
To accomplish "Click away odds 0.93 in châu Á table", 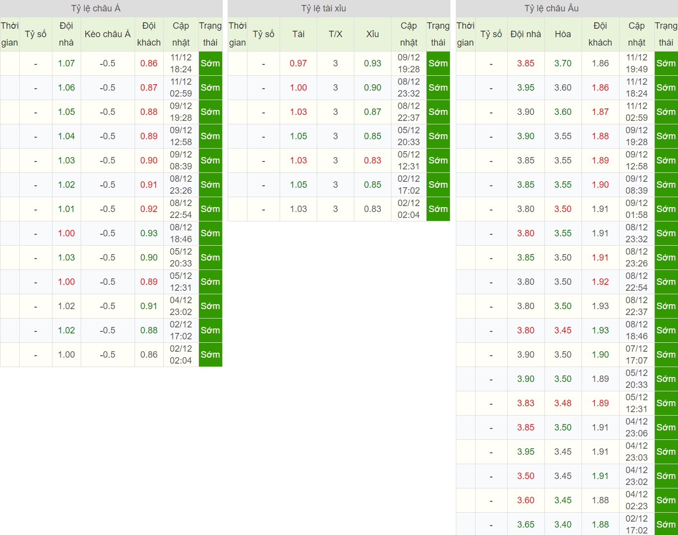I will click(x=149, y=233).
